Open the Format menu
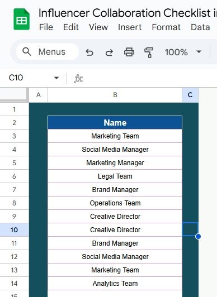 coord(166,27)
